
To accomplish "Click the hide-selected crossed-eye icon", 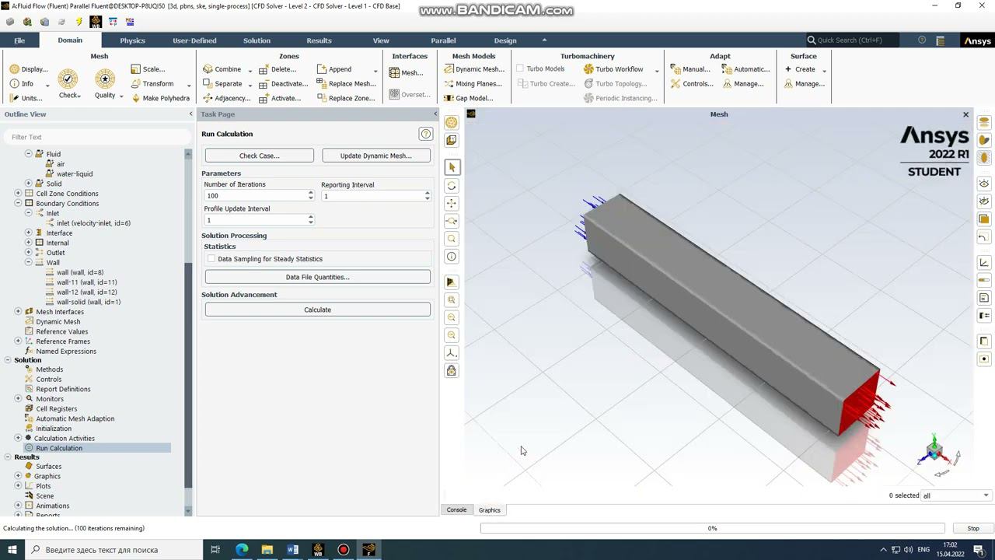I will pyautogui.click(x=984, y=201).
